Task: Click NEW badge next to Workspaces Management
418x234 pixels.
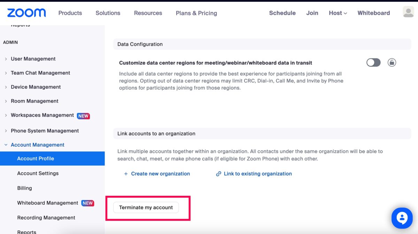Action: 83,116
